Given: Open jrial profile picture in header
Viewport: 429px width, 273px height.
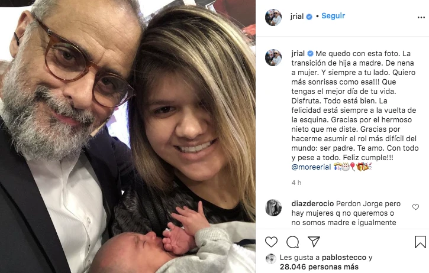Looking at the screenshot, I should [x=273, y=17].
